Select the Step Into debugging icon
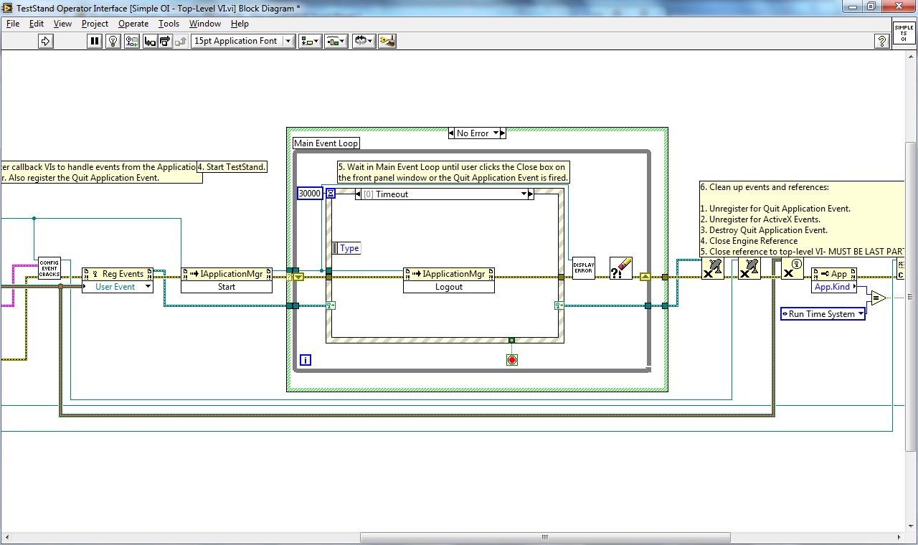 150,41
